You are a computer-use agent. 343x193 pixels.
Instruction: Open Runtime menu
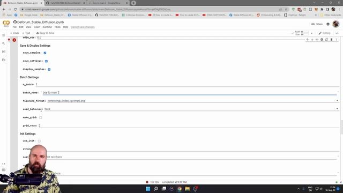tap(47, 27)
